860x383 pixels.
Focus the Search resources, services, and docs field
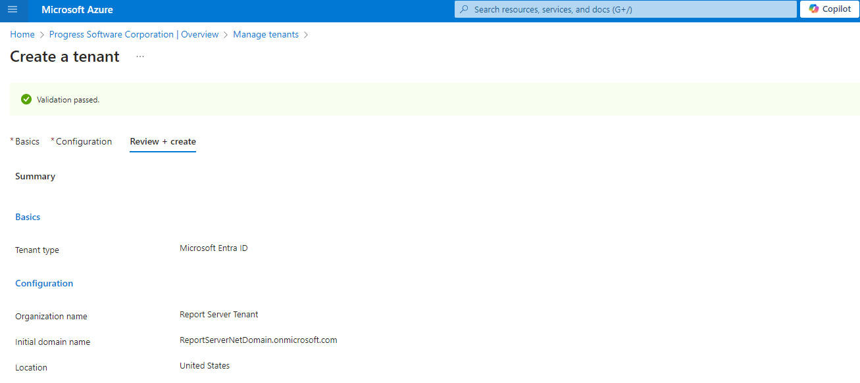tap(625, 9)
